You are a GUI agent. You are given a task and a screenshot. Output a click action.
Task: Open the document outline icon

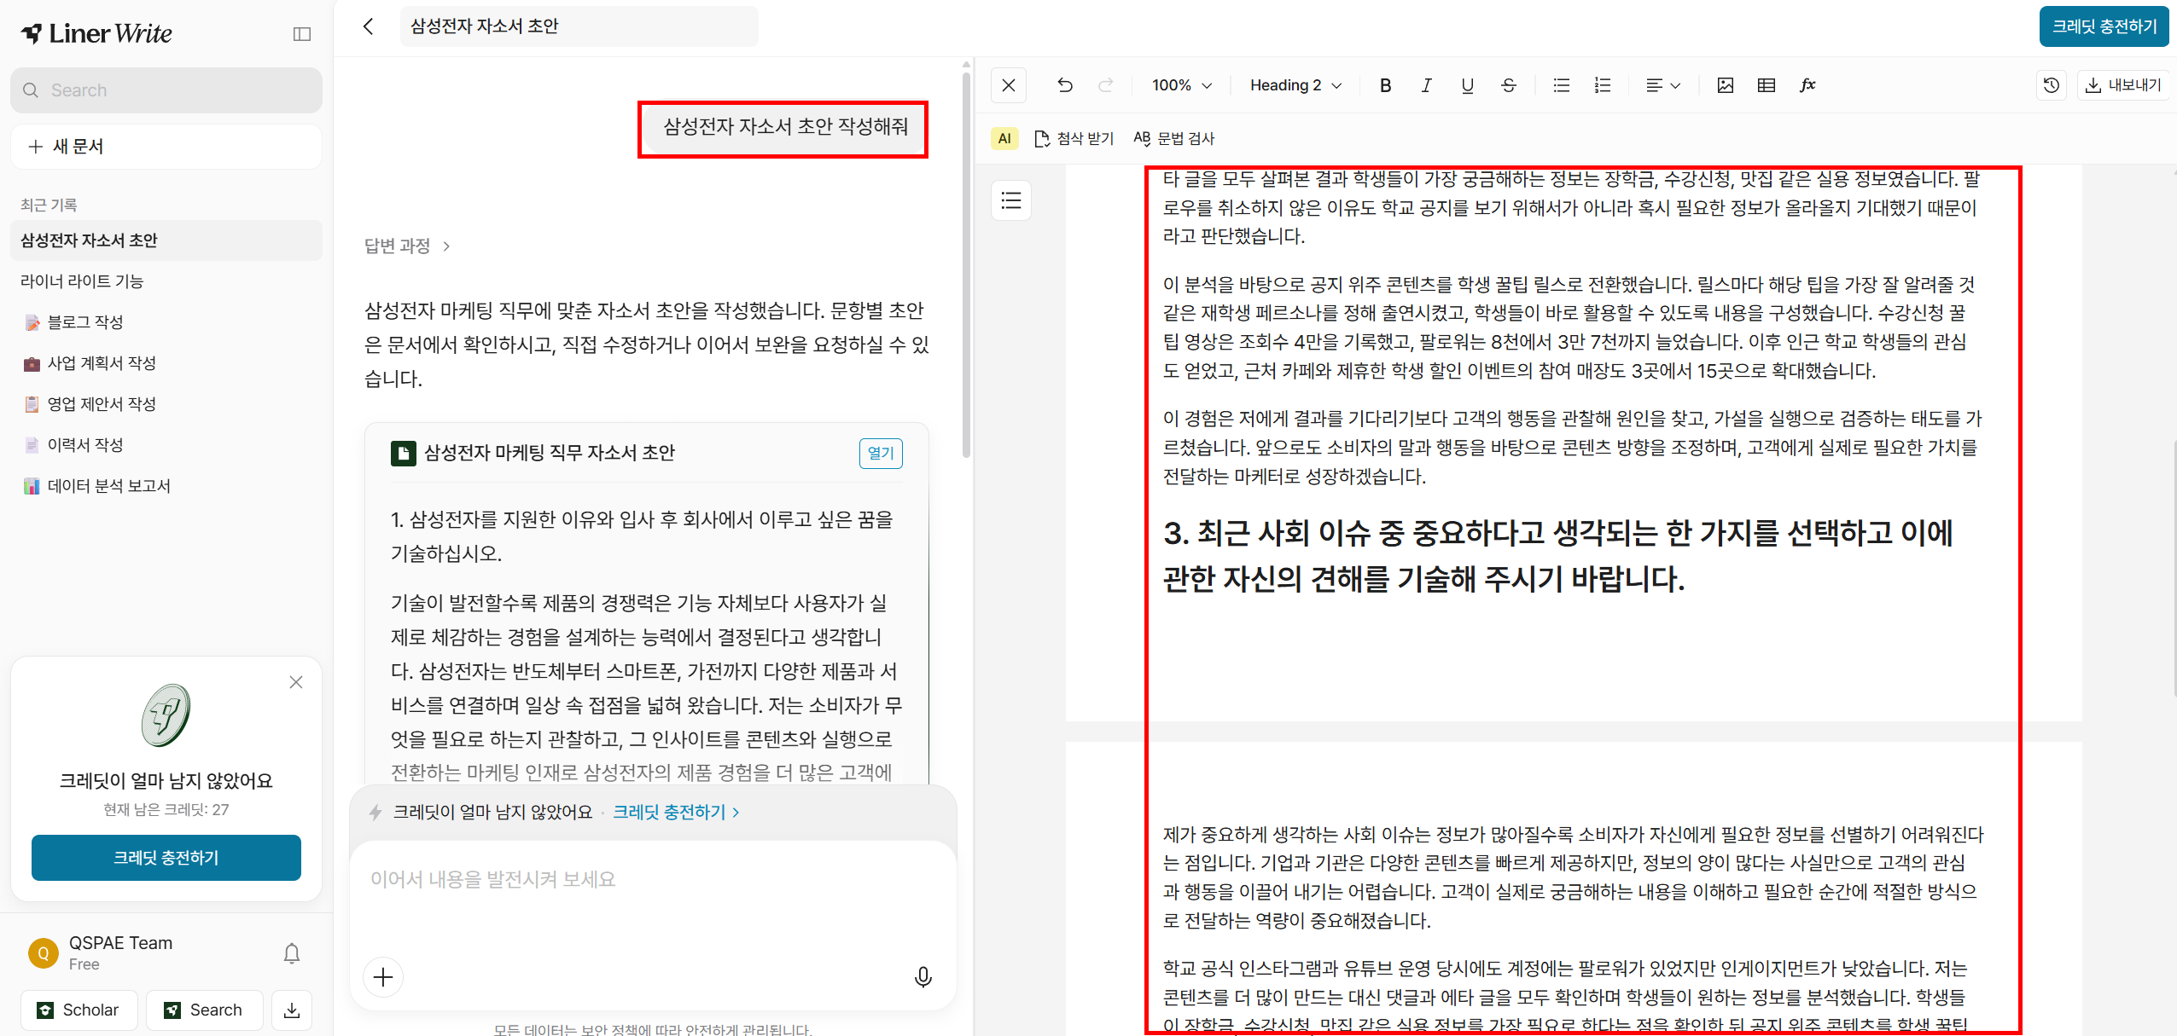pyautogui.click(x=1011, y=200)
